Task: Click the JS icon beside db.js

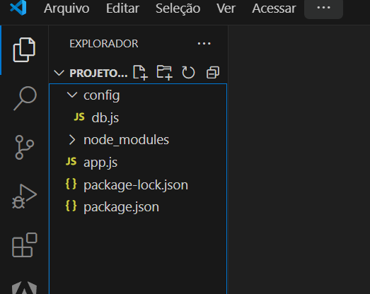Action: pos(79,117)
